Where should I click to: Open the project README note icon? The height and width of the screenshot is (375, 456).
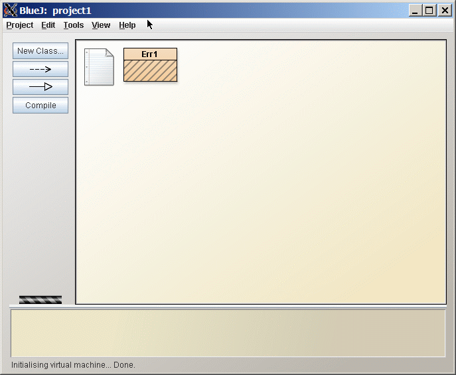[99, 67]
